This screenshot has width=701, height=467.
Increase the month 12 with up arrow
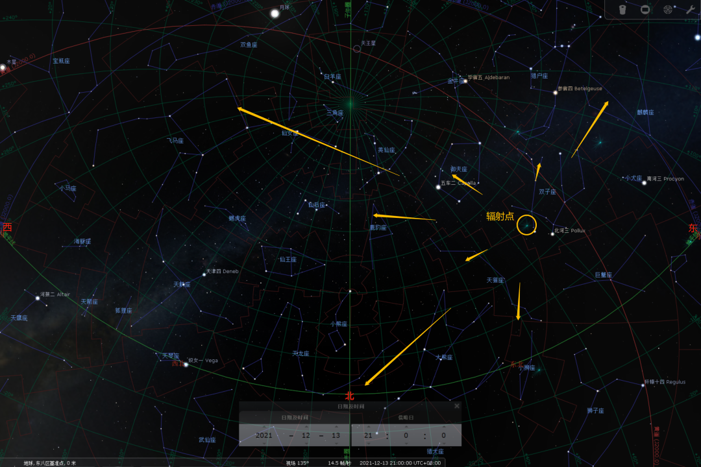(x=306, y=426)
